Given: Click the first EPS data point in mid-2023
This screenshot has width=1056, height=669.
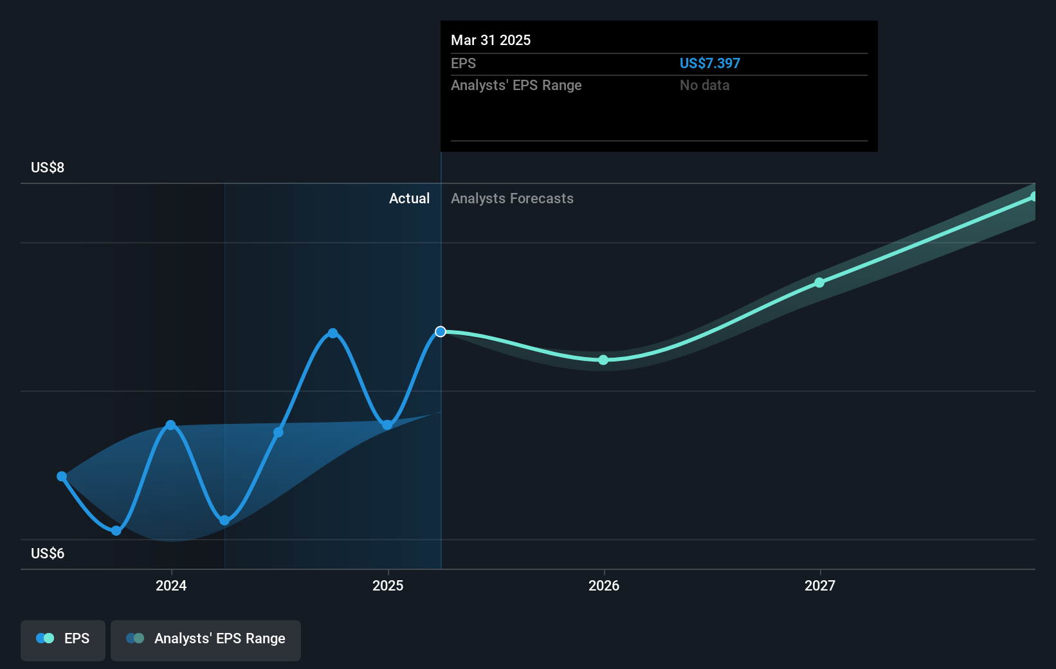Looking at the screenshot, I should 62,477.
